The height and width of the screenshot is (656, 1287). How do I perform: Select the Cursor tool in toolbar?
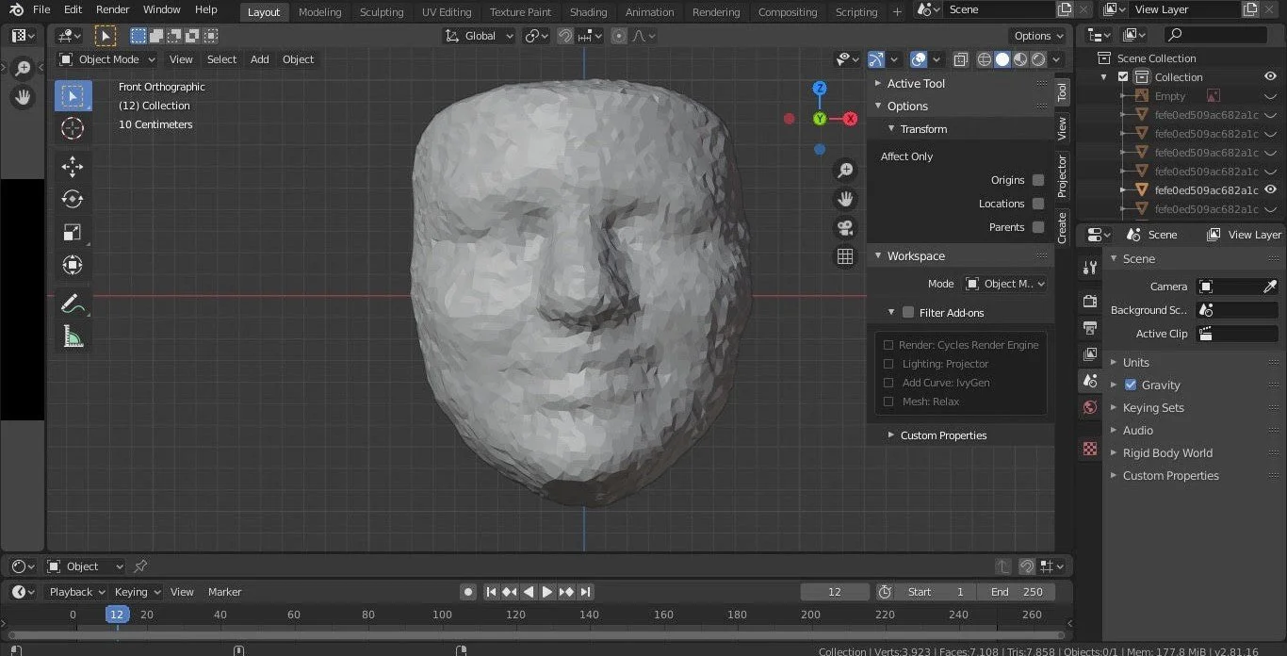(x=73, y=129)
